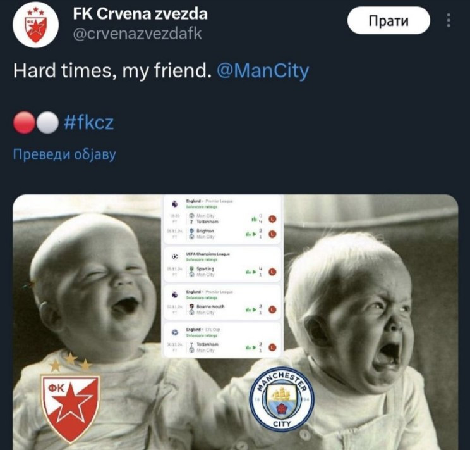Click the UEFA Champions League ball icon

[175, 257]
